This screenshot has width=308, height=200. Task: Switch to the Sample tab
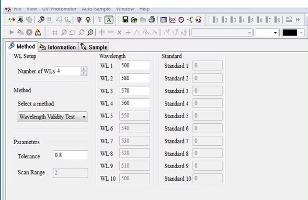[x=94, y=47]
